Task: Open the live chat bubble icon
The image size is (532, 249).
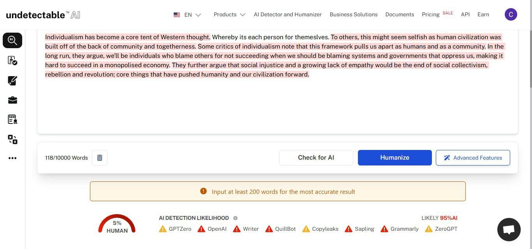Action: click(x=509, y=230)
